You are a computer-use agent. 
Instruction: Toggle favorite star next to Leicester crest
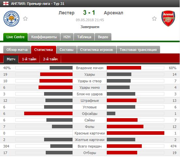coord(25,19)
